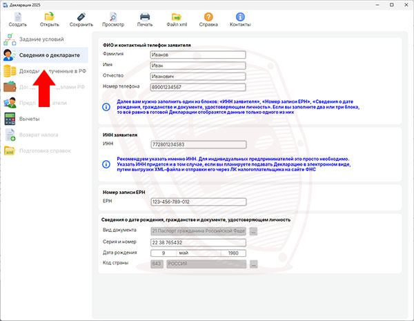Click the ЕРН number field
414x321 pixels.
[x=197, y=201]
